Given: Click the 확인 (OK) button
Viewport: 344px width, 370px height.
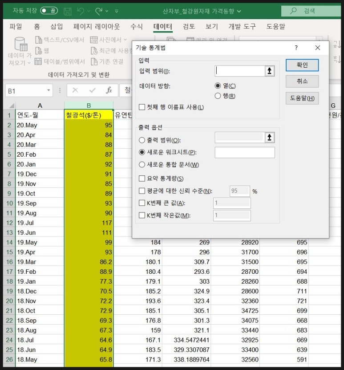Looking at the screenshot, I should tap(302, 65).
